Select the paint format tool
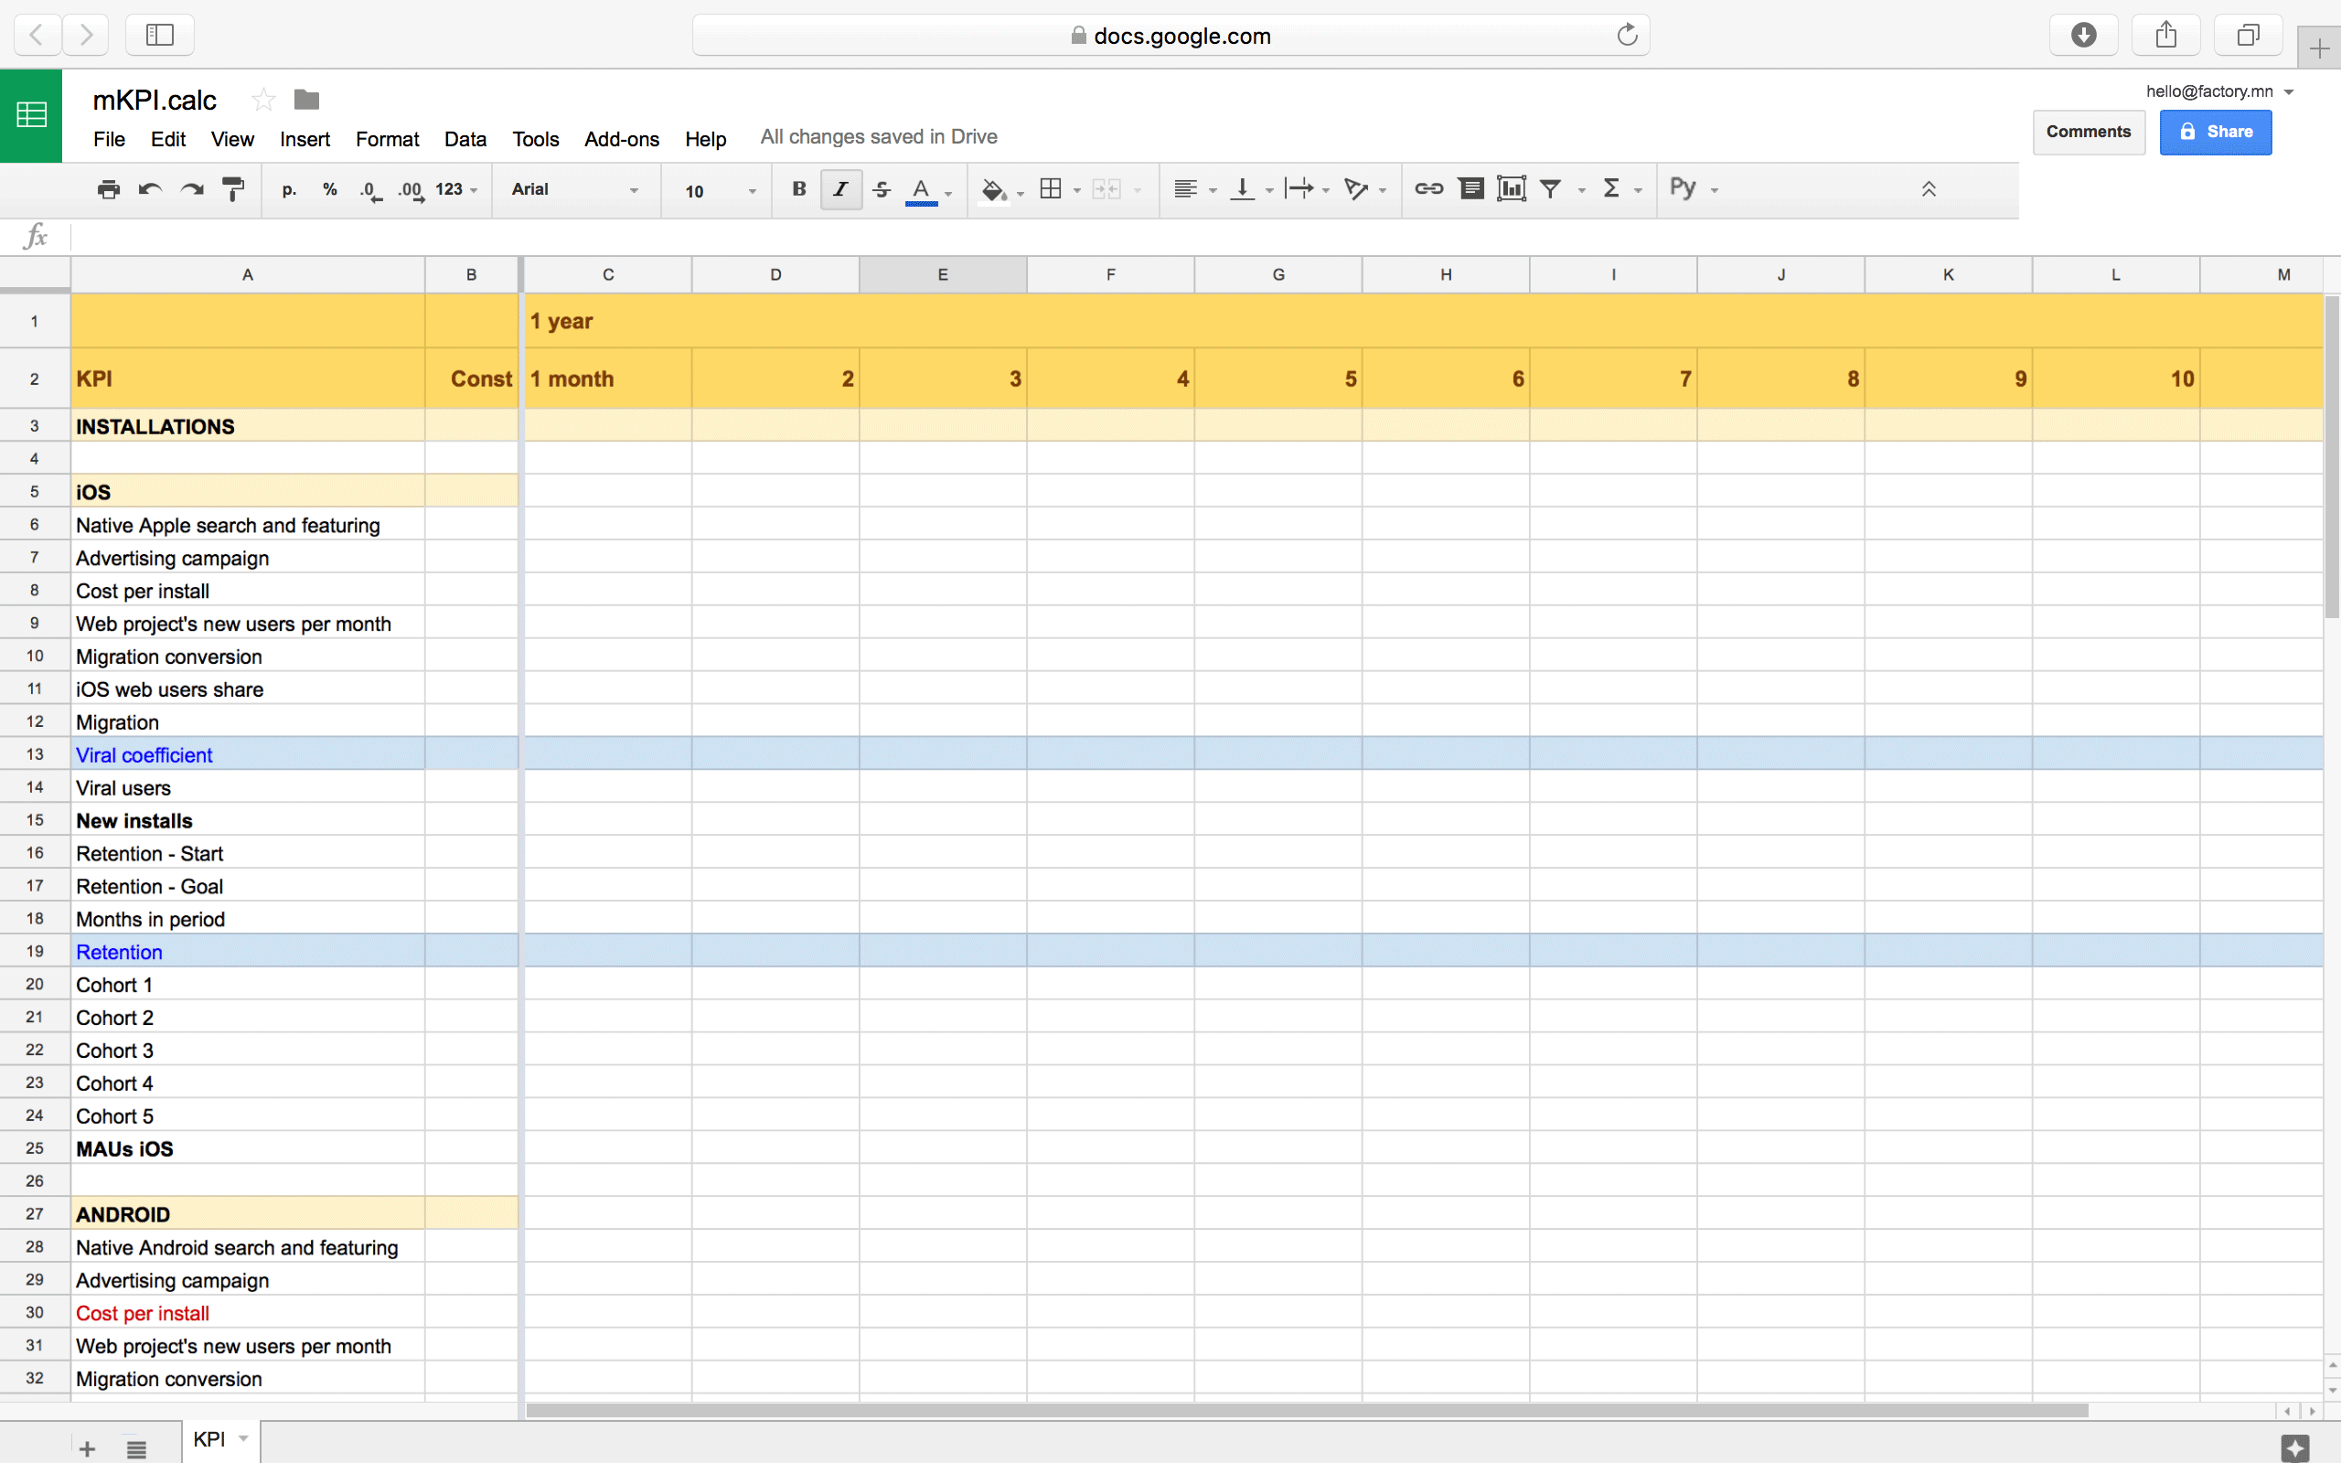This screenshot has height=1463, width=2341. (233, 189)
